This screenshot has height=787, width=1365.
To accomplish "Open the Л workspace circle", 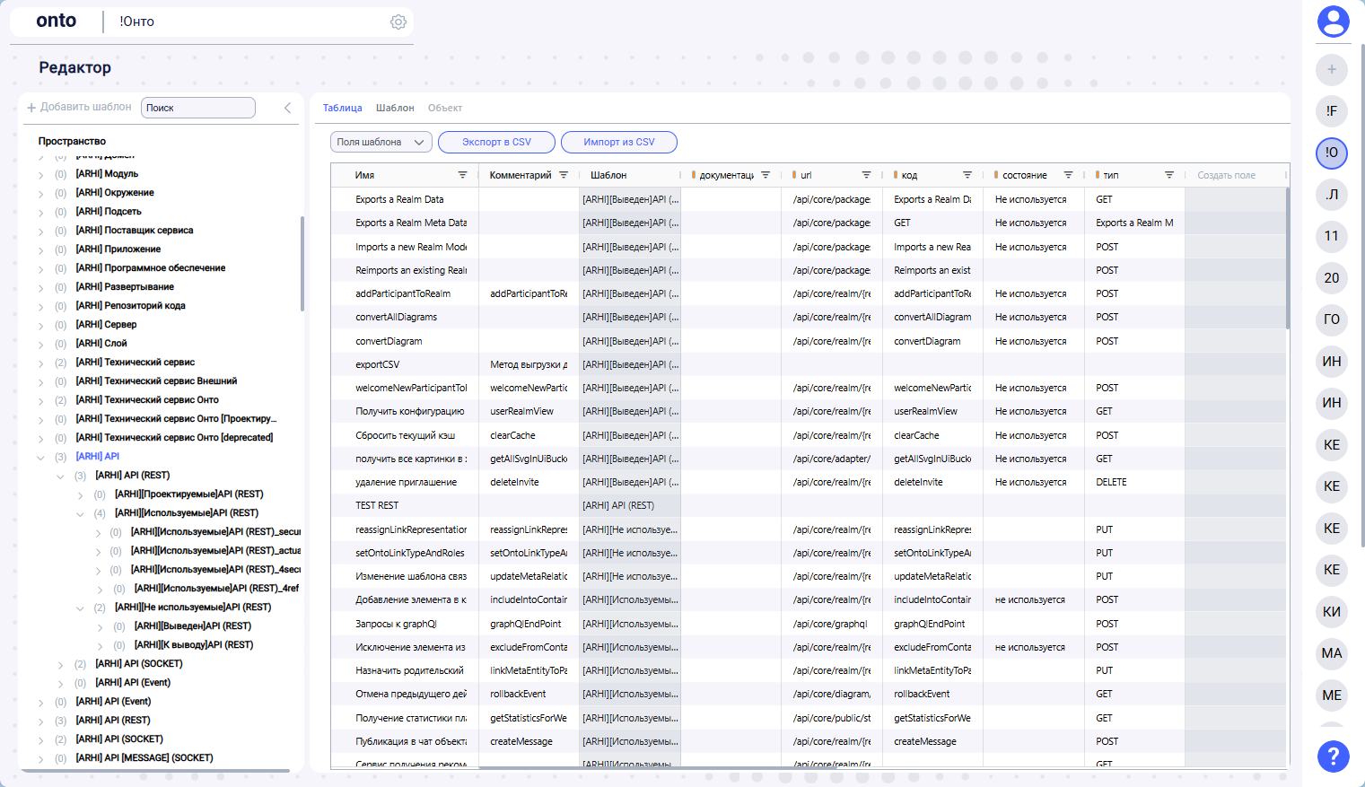I will 1332,195.
